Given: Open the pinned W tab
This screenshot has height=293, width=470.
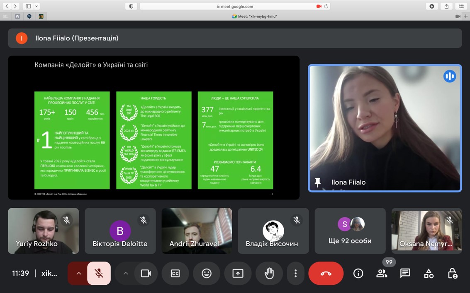Looking at the screenshot, I should coord(17,17).
